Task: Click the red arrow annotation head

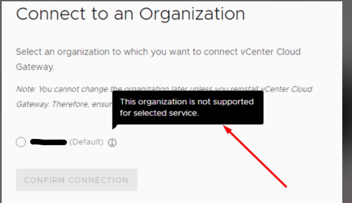Action: point(226,128)
